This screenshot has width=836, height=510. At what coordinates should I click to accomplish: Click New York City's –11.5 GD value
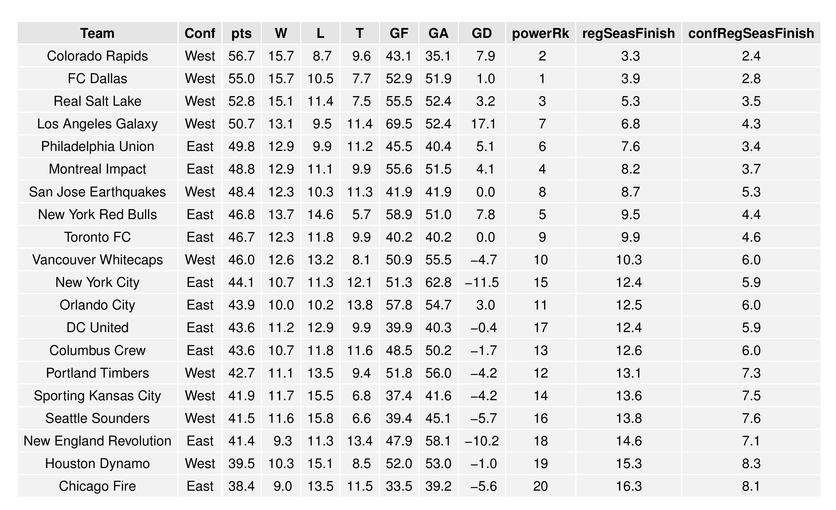tap(482, 282)
